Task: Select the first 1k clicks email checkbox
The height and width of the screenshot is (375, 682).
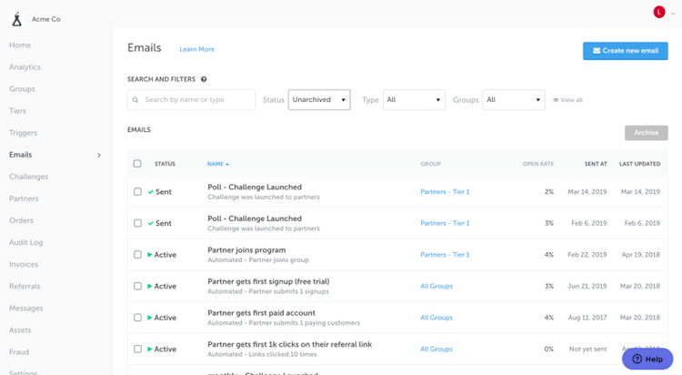Action: (137, 350)
